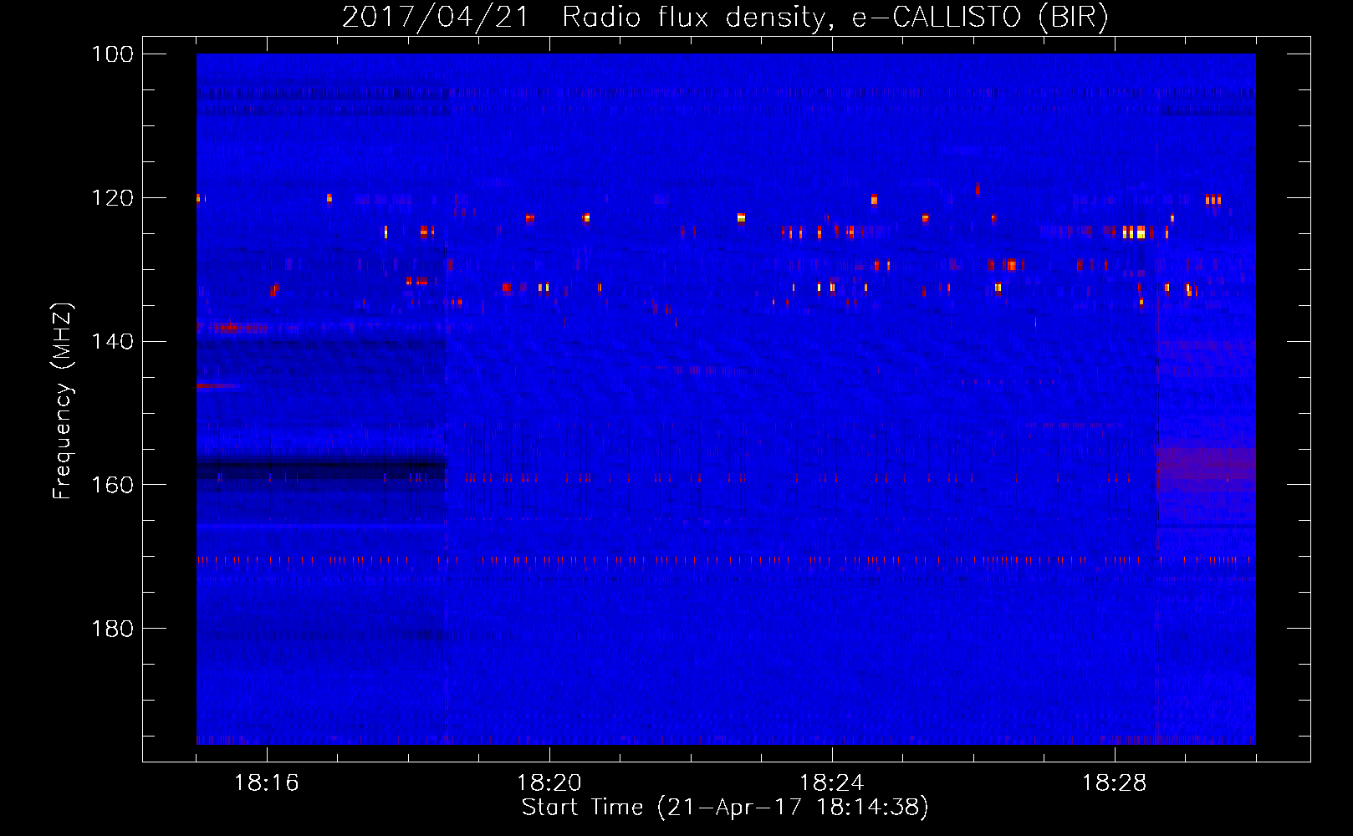Click the "Start Time (21-Apr-17 18:14:38)" axis label
Image resolution: width=1353 pixels, height=836 pixels.
coord(725,808)
